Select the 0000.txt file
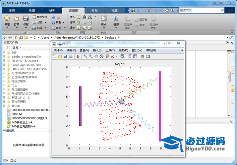 pos(17,114)
